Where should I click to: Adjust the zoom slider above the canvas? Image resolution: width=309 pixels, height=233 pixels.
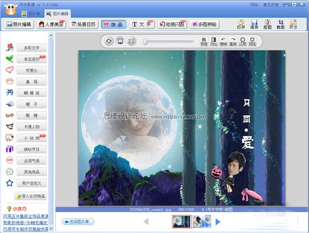coord(169,41)
